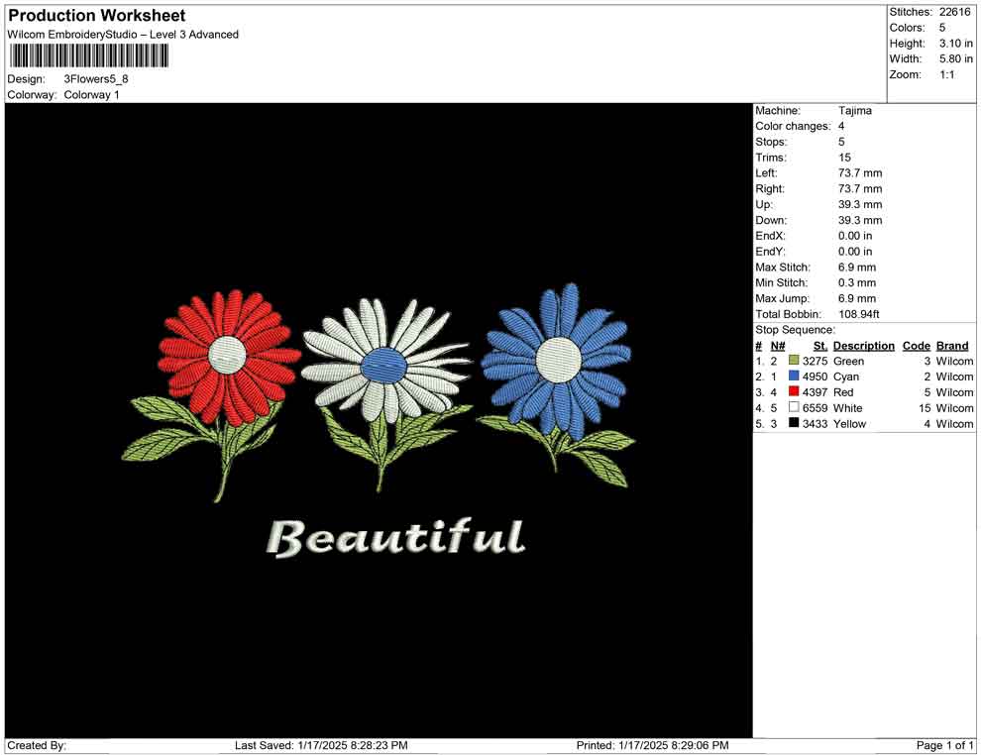The height and width of the screenshot is (755, 981).
Task: Click the barcode under the worksheet title
Action: pos(88,54)
